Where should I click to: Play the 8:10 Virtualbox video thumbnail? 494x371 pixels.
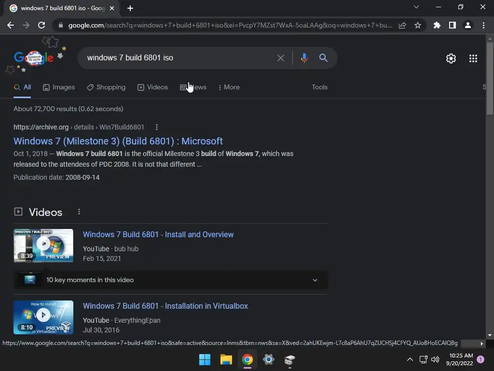coord(43,317)
